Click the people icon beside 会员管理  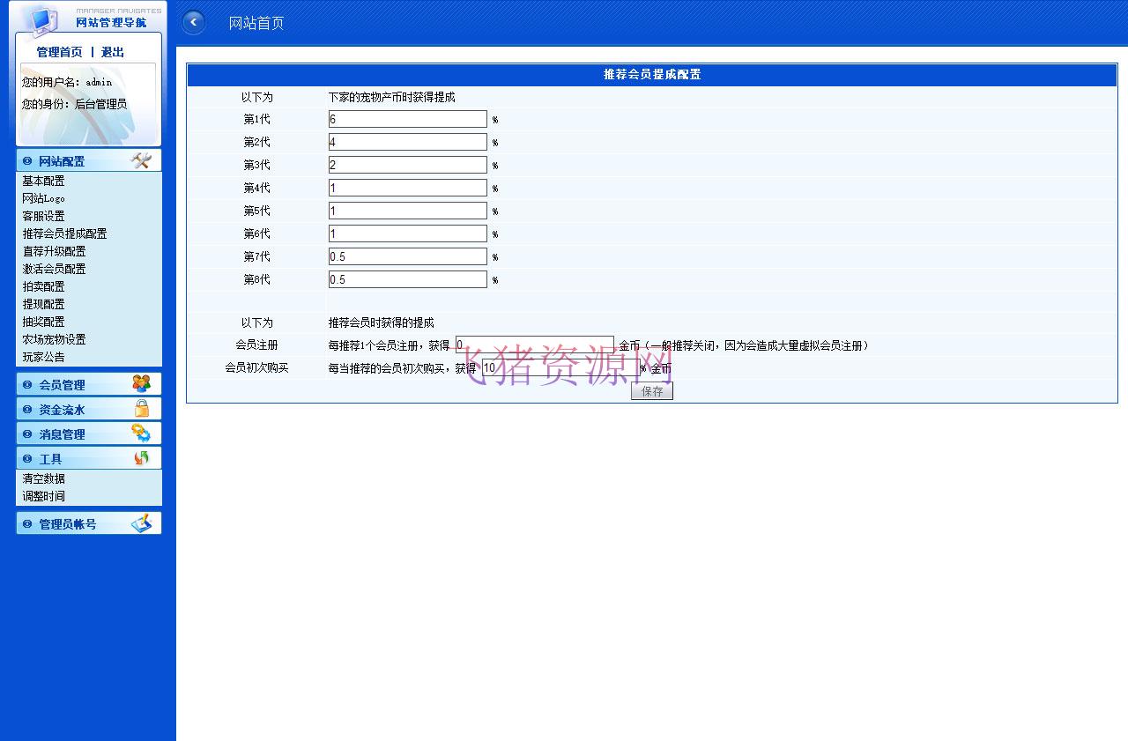[141, 384]
